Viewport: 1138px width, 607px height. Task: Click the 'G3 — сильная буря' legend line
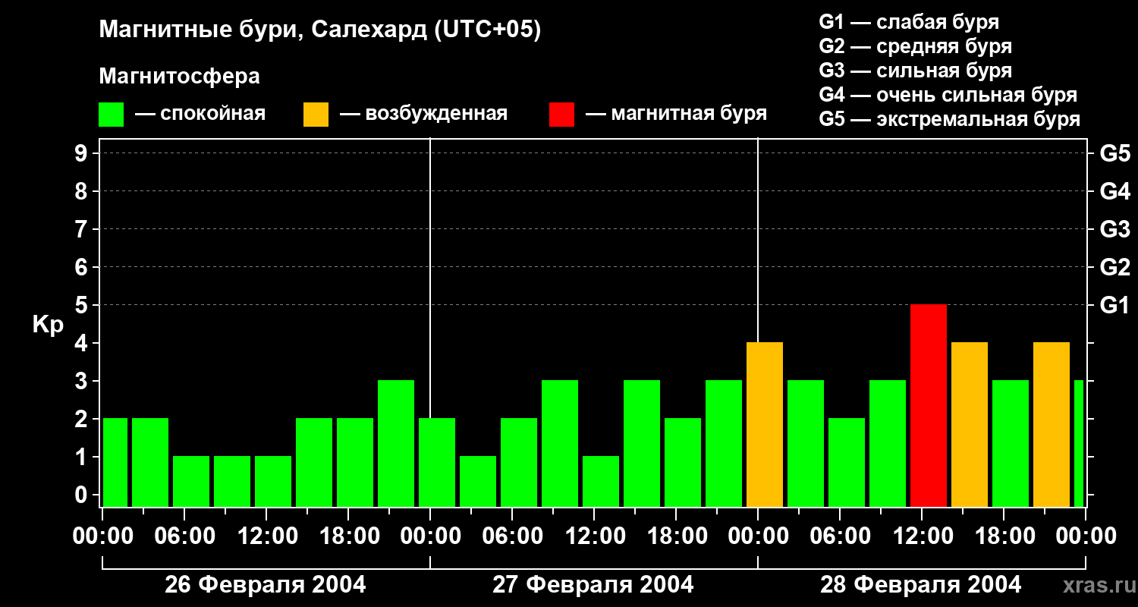(915, 71)
